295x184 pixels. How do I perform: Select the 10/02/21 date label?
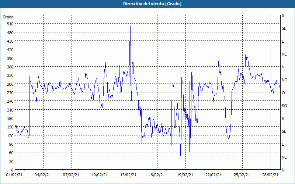point(100,175)
